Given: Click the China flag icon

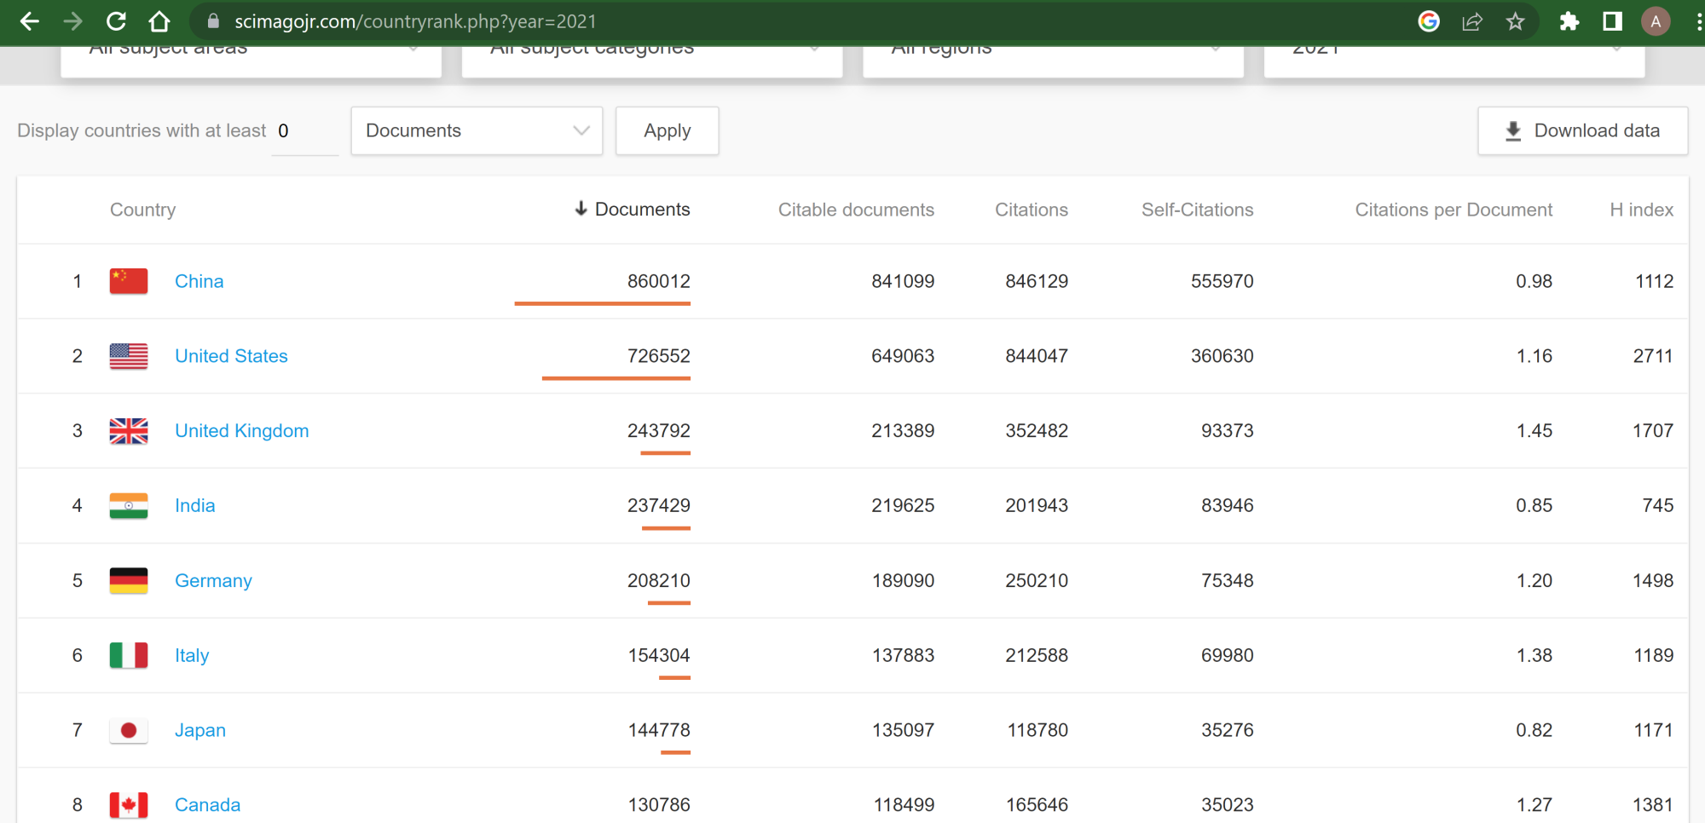Looking at the screenshot, I should (x=129, y=281).
